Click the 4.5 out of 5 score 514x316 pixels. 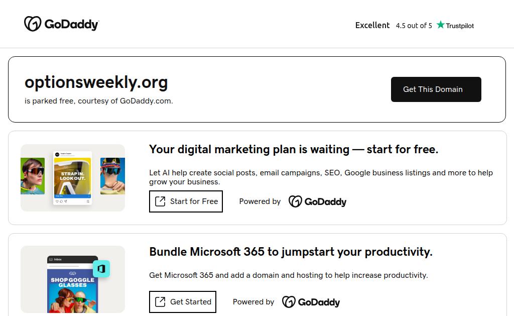tap(414, 26)
